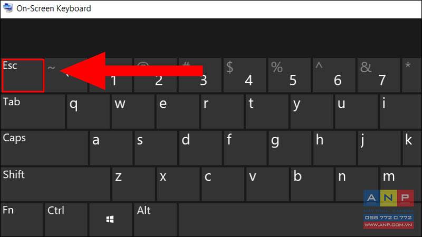This screenshot has width=422, height=237.
Task: Tap the caret 6 key
Action: [334, 75]
